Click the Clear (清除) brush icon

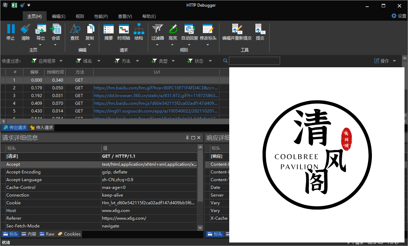click(25, 29)
